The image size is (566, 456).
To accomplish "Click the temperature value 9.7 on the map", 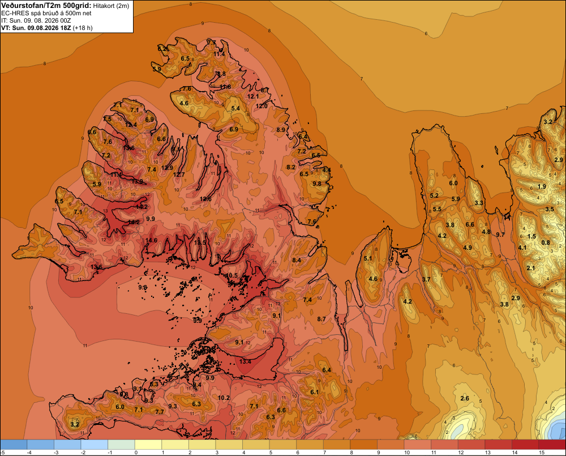I will click(500, 235).
